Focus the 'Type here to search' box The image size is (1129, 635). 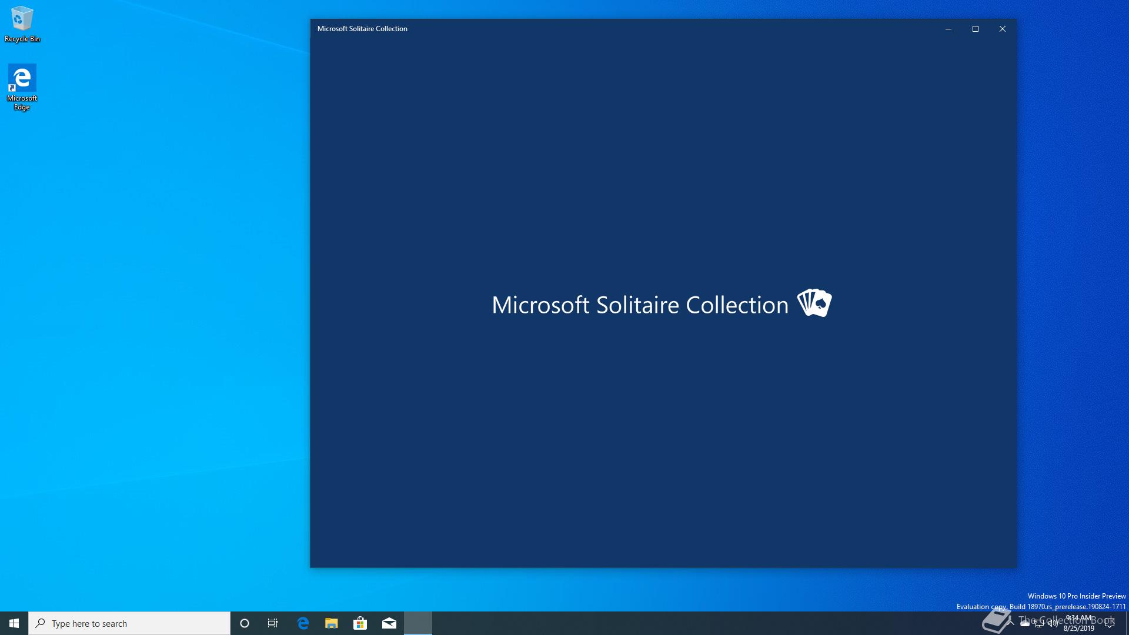point(129,623)
